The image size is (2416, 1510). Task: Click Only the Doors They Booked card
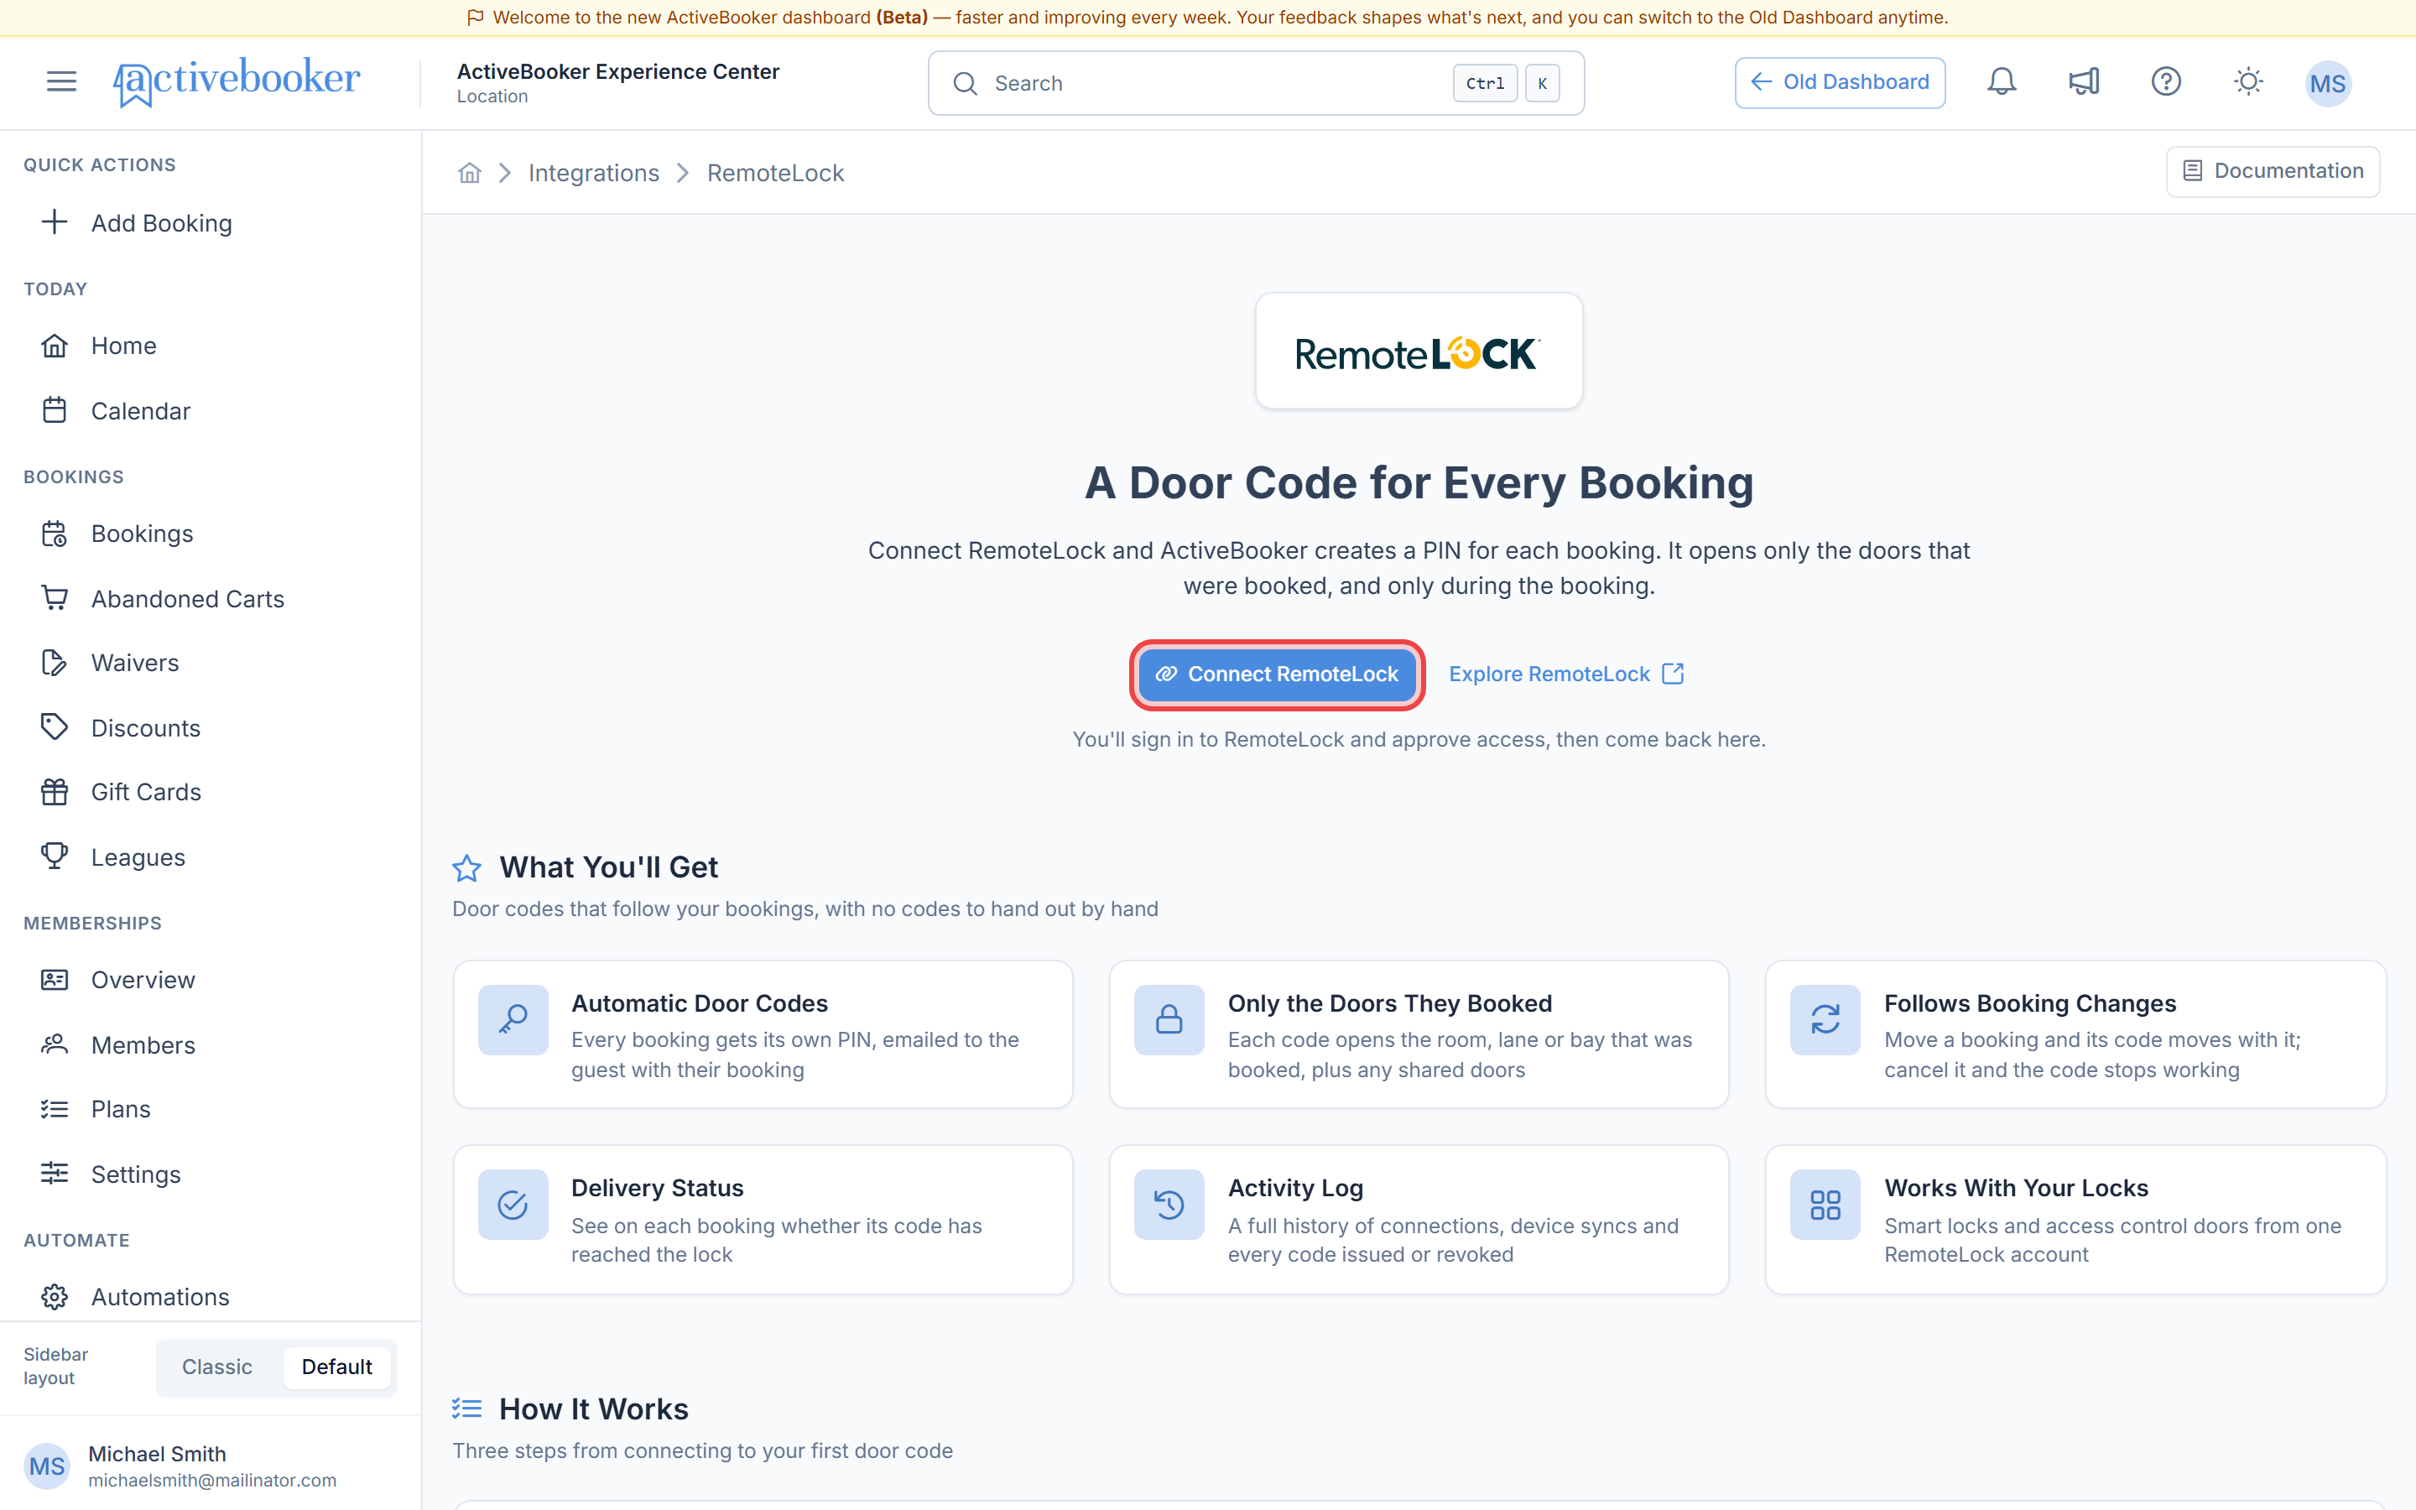(x=1419, y=1034)
